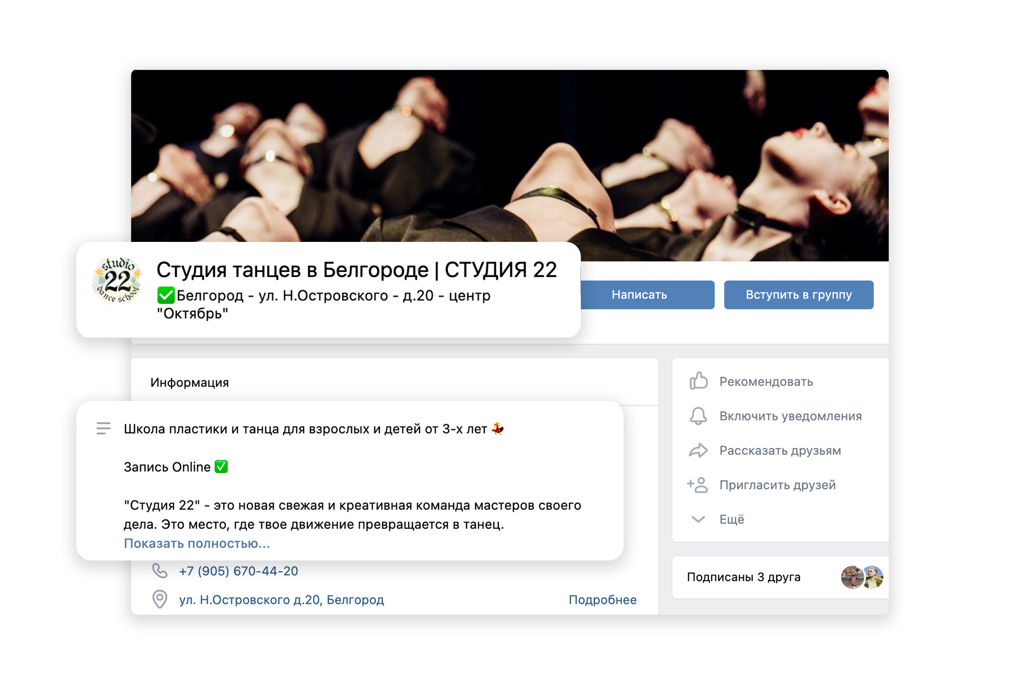This screenshot has height=686, width=1014.
Task: Call phone number +7 (905) 670-44-20
Action: point(239,571)
